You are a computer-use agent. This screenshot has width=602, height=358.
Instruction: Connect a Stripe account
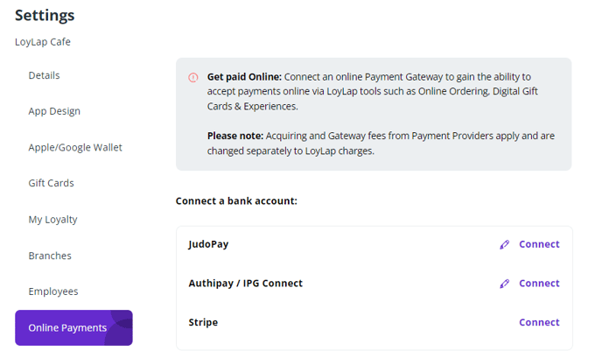click(539, 322)
